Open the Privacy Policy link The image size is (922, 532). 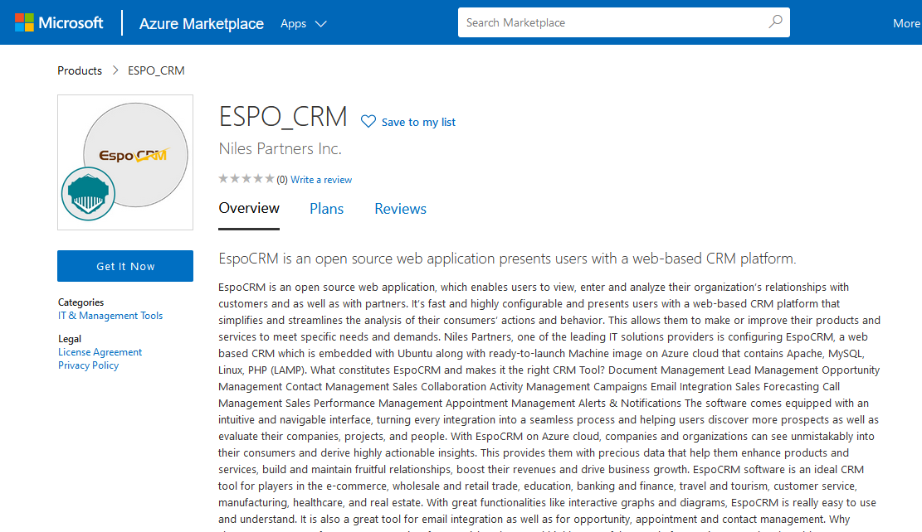[x=88, y=365]
